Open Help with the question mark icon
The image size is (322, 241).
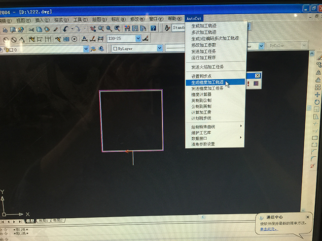153,29
